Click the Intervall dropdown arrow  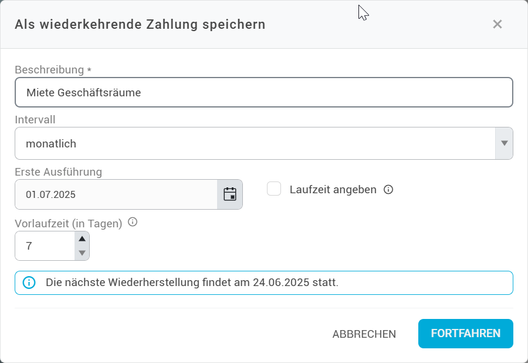[503, 143]
